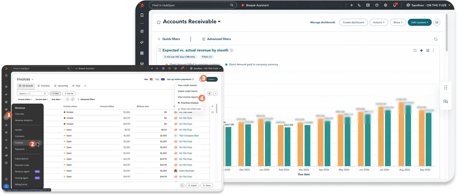Click the Export button in Invoices window
Image resolution: width=458 pixels, height=195 pixels.
click(x=192, y=185)
